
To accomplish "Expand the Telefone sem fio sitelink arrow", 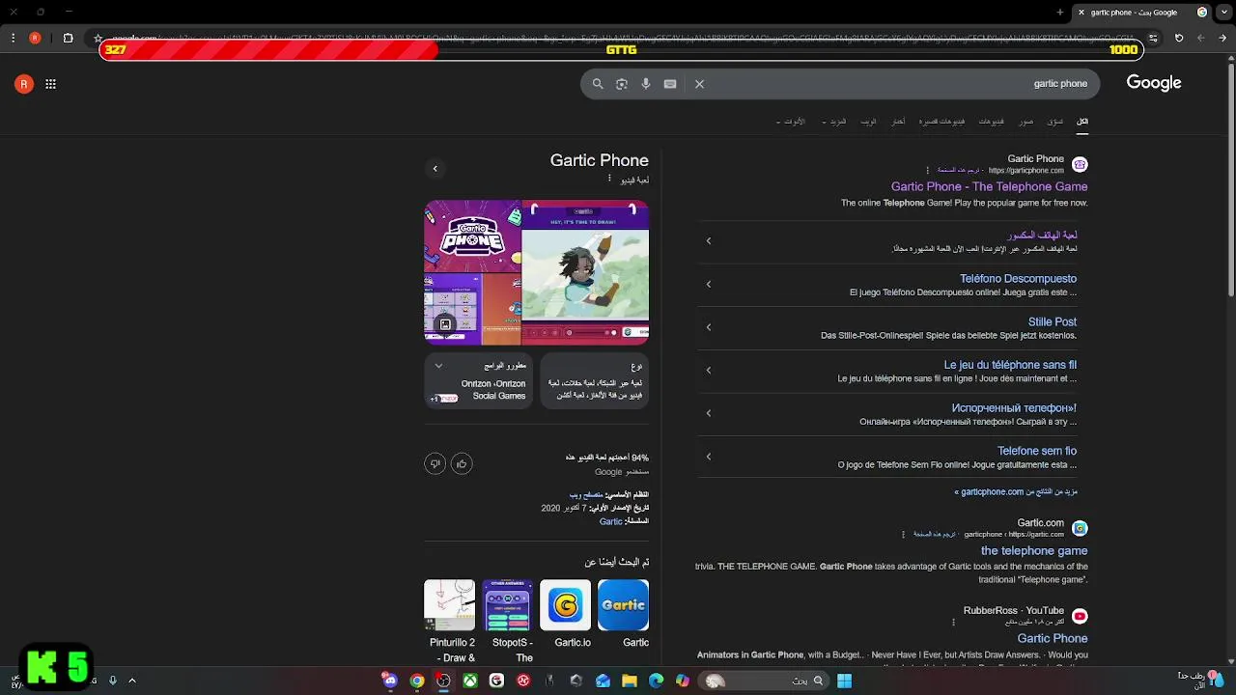I will (708, 457).
